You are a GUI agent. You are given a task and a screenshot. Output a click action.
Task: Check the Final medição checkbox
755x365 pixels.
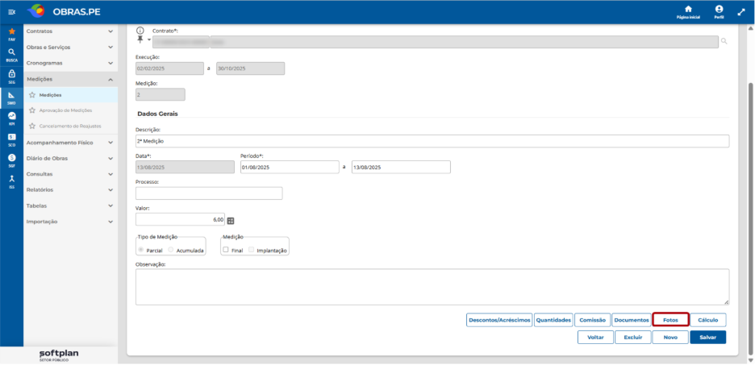pos(226,250)
